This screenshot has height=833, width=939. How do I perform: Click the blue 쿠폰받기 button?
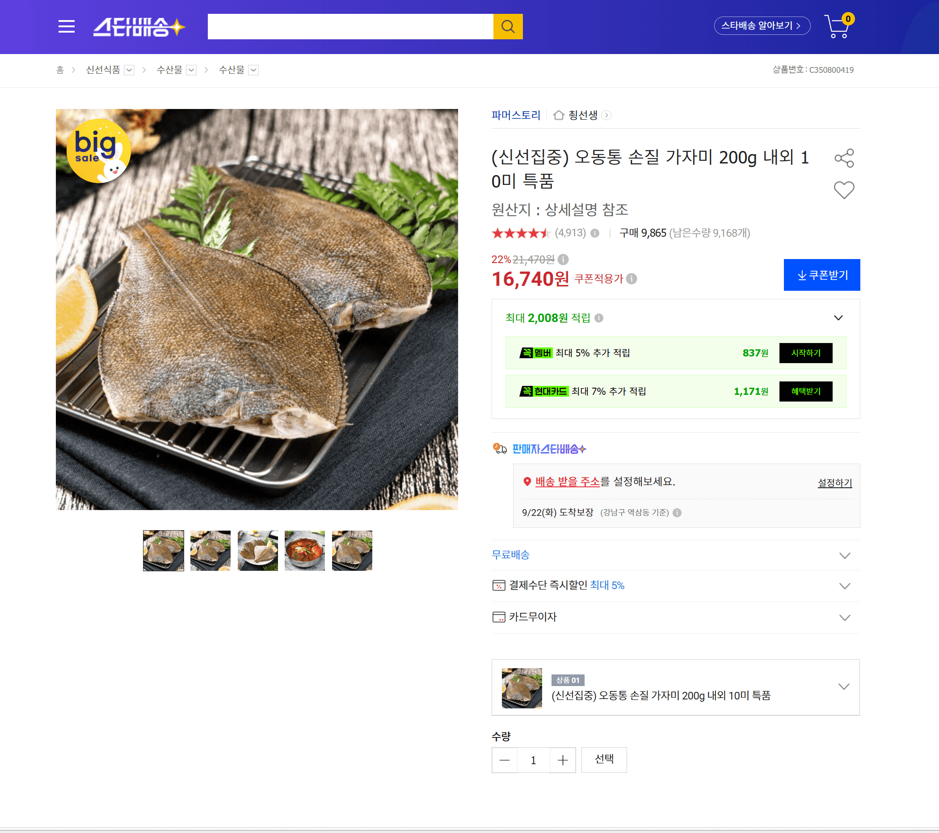(x=822, y=275)
